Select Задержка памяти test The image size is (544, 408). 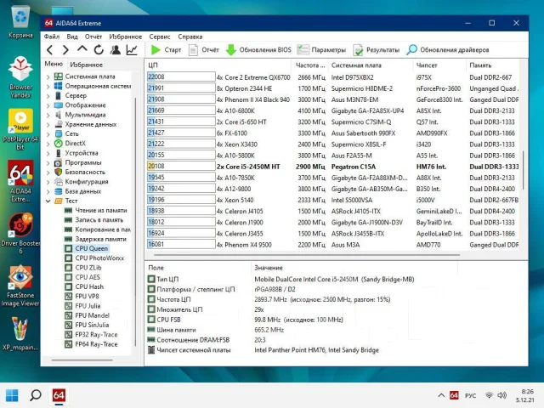100,239
